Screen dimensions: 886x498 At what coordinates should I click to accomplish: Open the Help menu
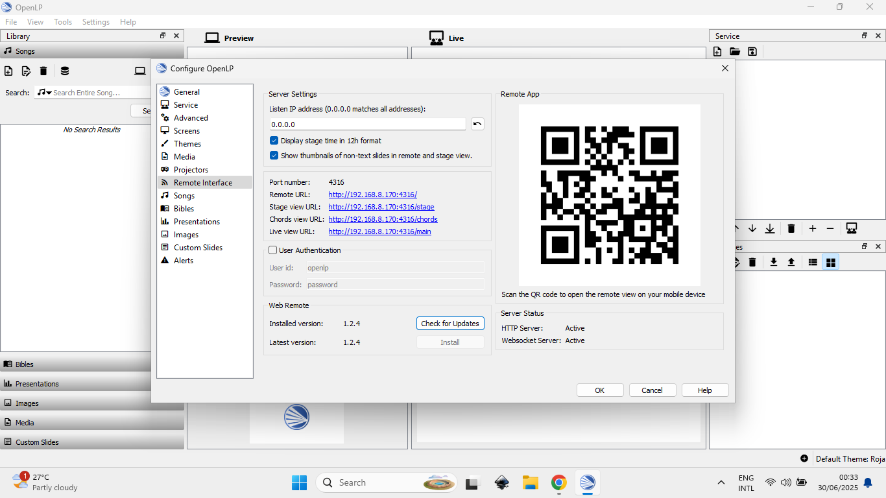coord(128,22)
